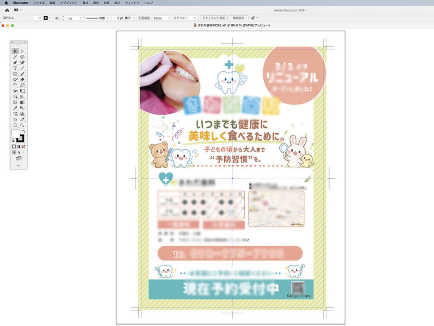The width and height of the screenshot is (434, 326).
Task: Select the Type tool
Action: coord(15,68)
